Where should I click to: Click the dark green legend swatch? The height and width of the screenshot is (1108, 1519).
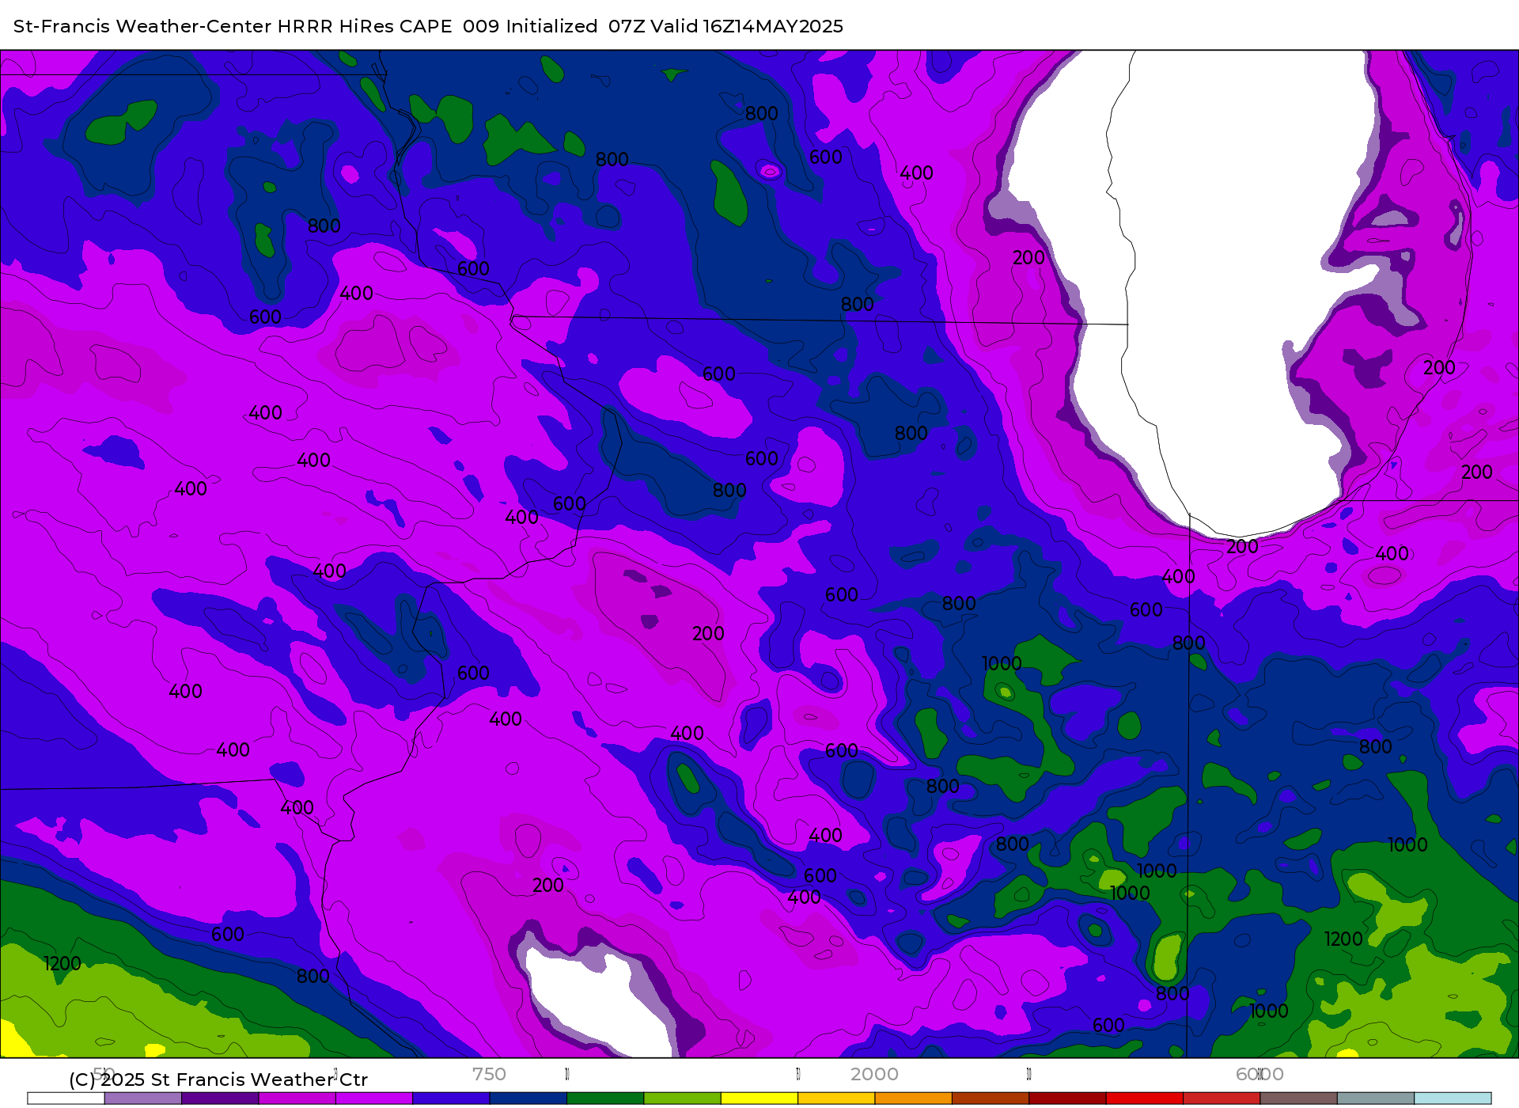pyautogui.click(x=605, y=1099)
